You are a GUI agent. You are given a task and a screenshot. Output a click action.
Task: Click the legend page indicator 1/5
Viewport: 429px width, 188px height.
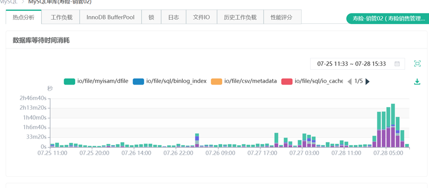359,81
